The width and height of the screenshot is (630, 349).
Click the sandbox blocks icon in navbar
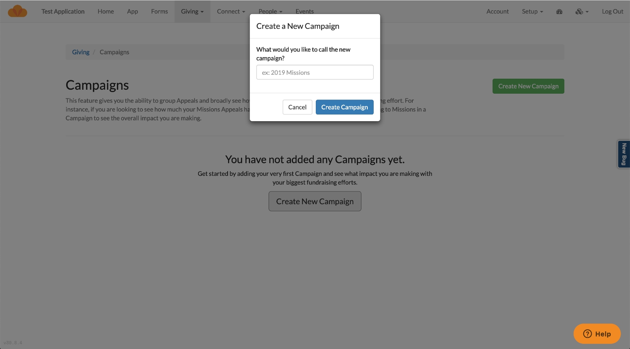(579, 11)
